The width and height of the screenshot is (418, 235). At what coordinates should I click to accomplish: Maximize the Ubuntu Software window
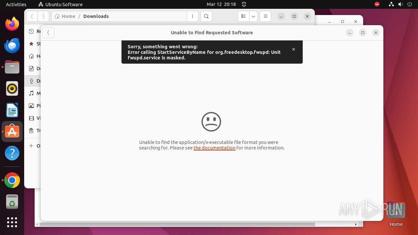tap(363, 33)
